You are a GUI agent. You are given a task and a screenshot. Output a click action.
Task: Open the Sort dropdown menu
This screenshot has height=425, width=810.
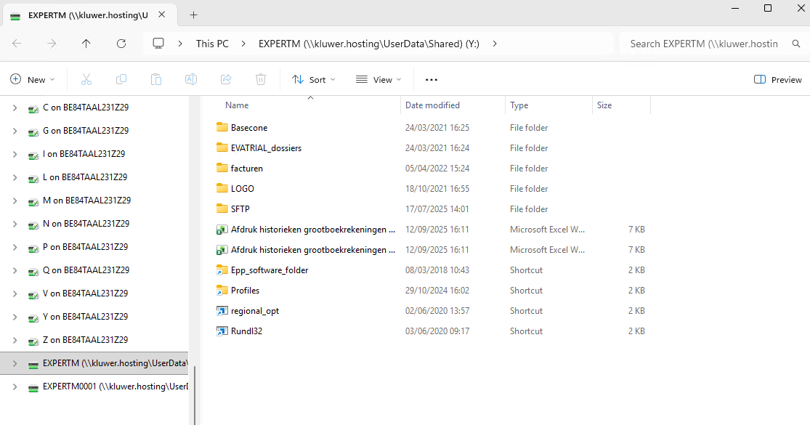coord(313,80)
